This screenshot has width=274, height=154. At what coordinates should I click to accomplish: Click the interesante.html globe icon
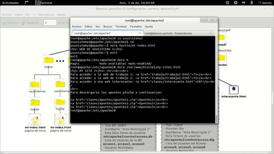(234, 89)
